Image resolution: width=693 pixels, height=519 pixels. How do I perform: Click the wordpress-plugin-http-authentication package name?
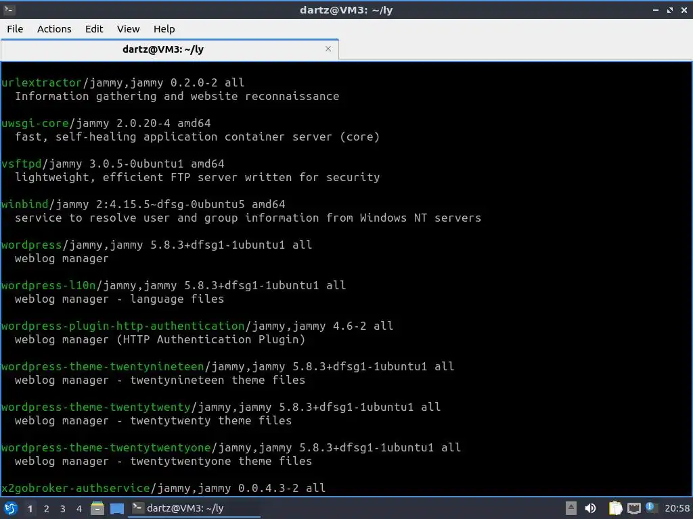click(x=123, y=326)
